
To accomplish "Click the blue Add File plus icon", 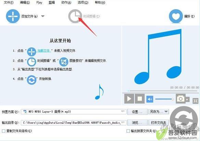I will coord(13,16).
